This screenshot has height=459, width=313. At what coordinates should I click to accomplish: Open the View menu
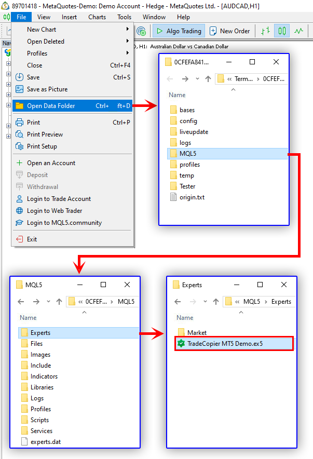(x=44, y=17)
